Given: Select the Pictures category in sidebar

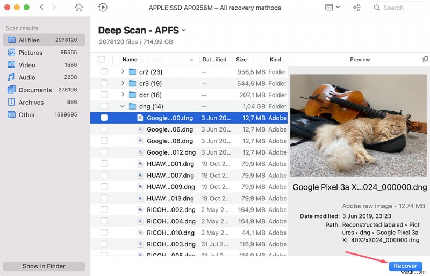Looking at the screenshot, I should point(31,53).
